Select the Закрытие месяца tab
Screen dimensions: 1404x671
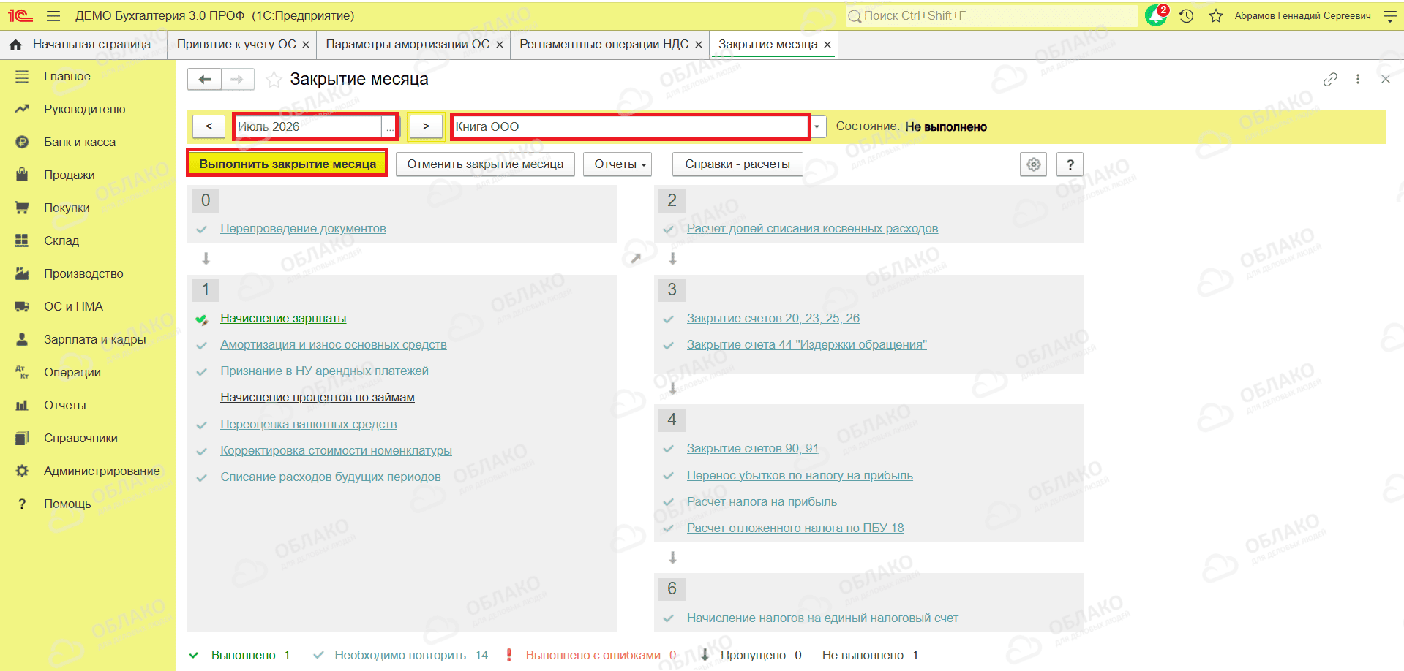[x=767, y=45]
